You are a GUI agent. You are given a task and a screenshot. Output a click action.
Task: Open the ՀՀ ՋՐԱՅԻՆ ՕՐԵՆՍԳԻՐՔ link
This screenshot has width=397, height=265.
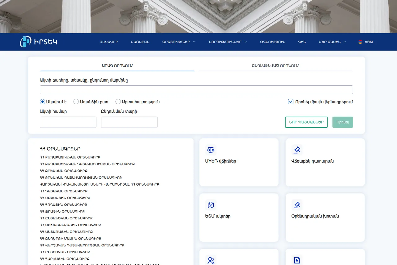coord(62,212)
